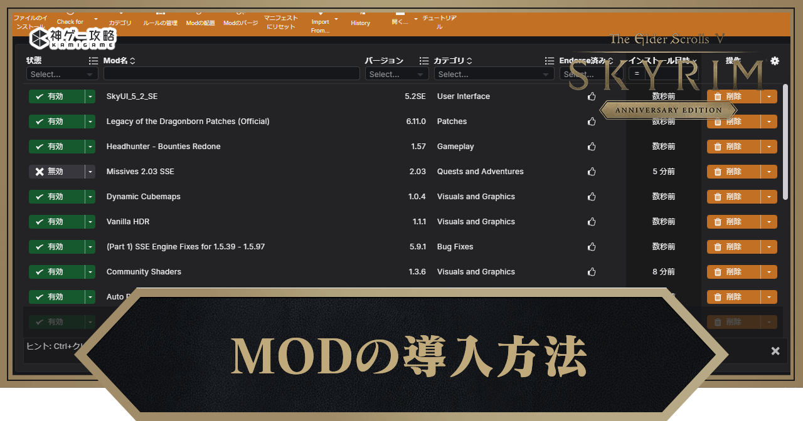Open 状態 filter Select dropdown
This screenshot has height=421, width=803.
62,74
